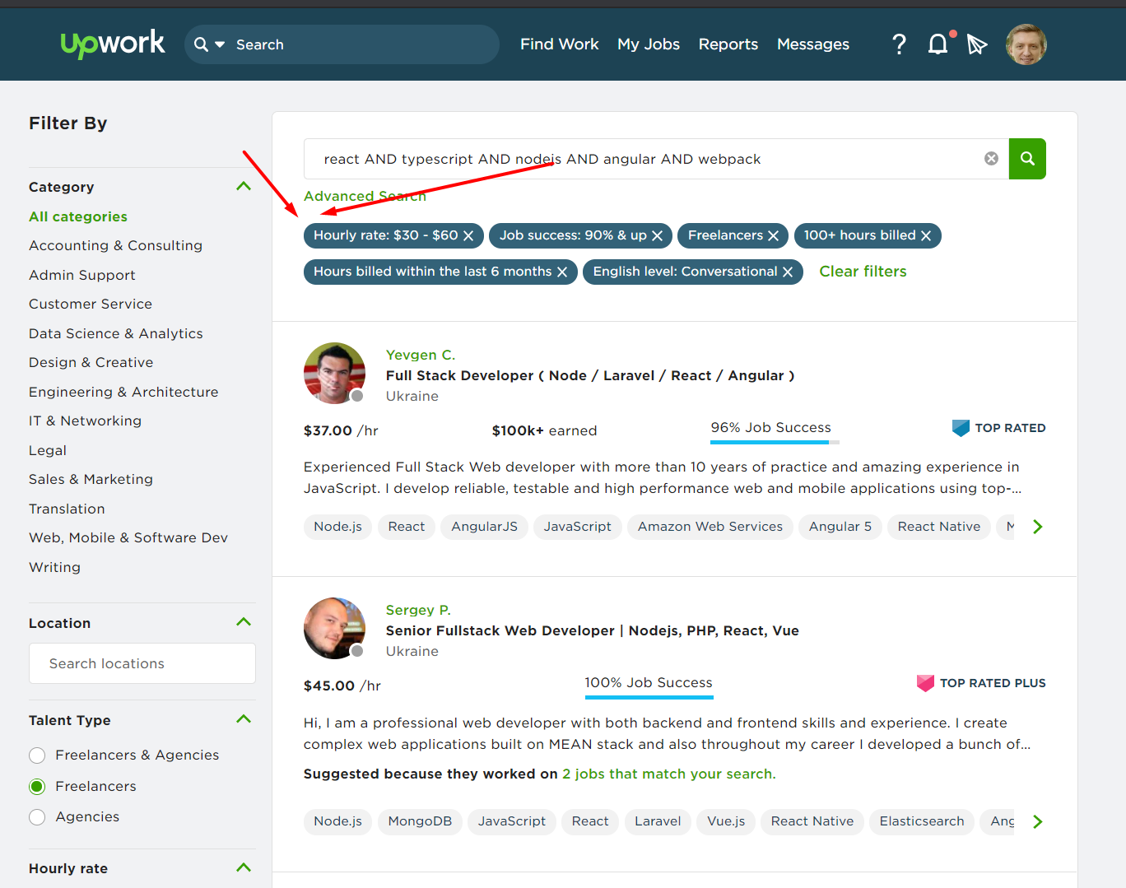Image resolution: width=1126 pixels, height=888 pixels.
Task: Go to Find Work
Action: (x=560, y=44)
